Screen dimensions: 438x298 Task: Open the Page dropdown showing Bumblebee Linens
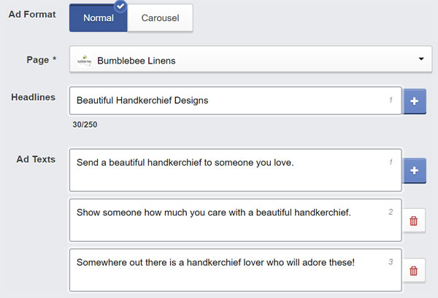pyautogui.click(x=250, y=59)
